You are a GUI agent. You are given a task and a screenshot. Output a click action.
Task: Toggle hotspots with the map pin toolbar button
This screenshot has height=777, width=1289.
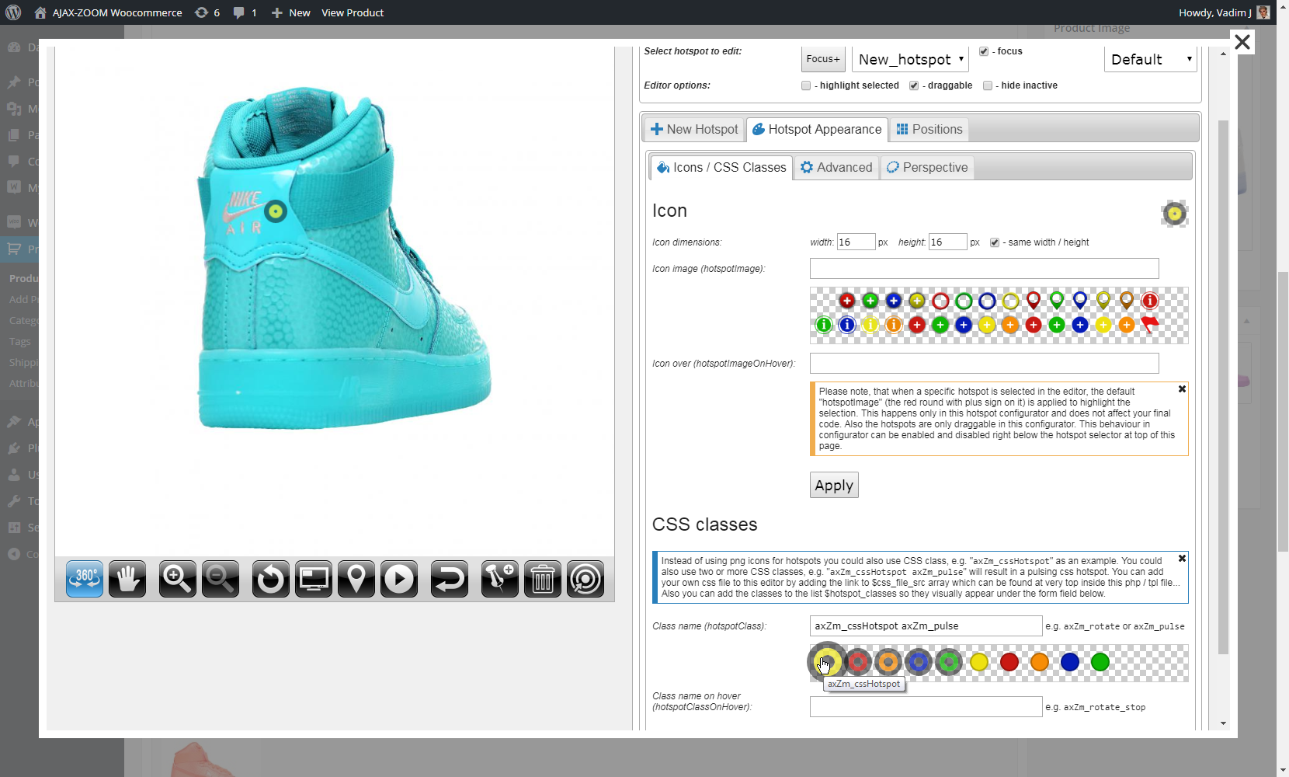pyautogui.click(x=356, y=579)
